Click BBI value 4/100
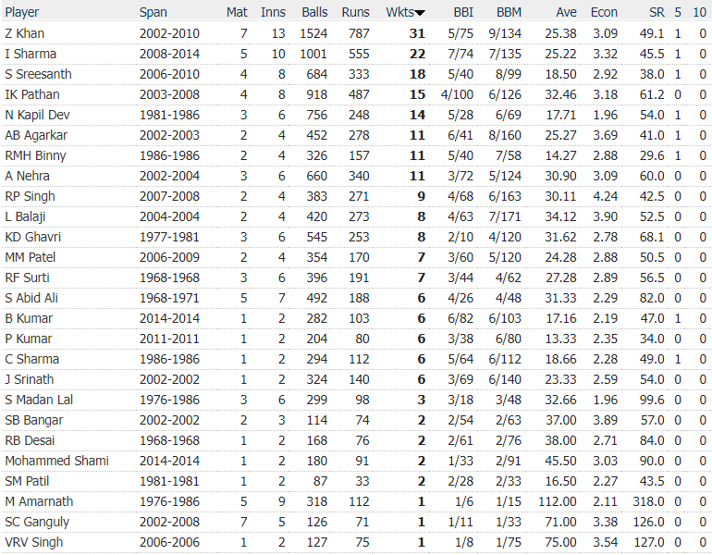This screenshot has width=712, height=555. coord(457,94)
